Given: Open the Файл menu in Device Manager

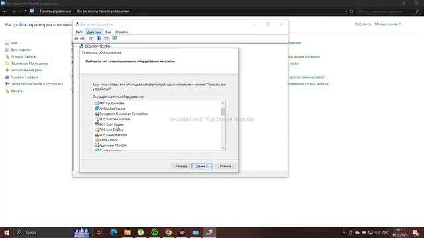Looking at the screenshot, I should pyautogui.click(x=79, y=32).
